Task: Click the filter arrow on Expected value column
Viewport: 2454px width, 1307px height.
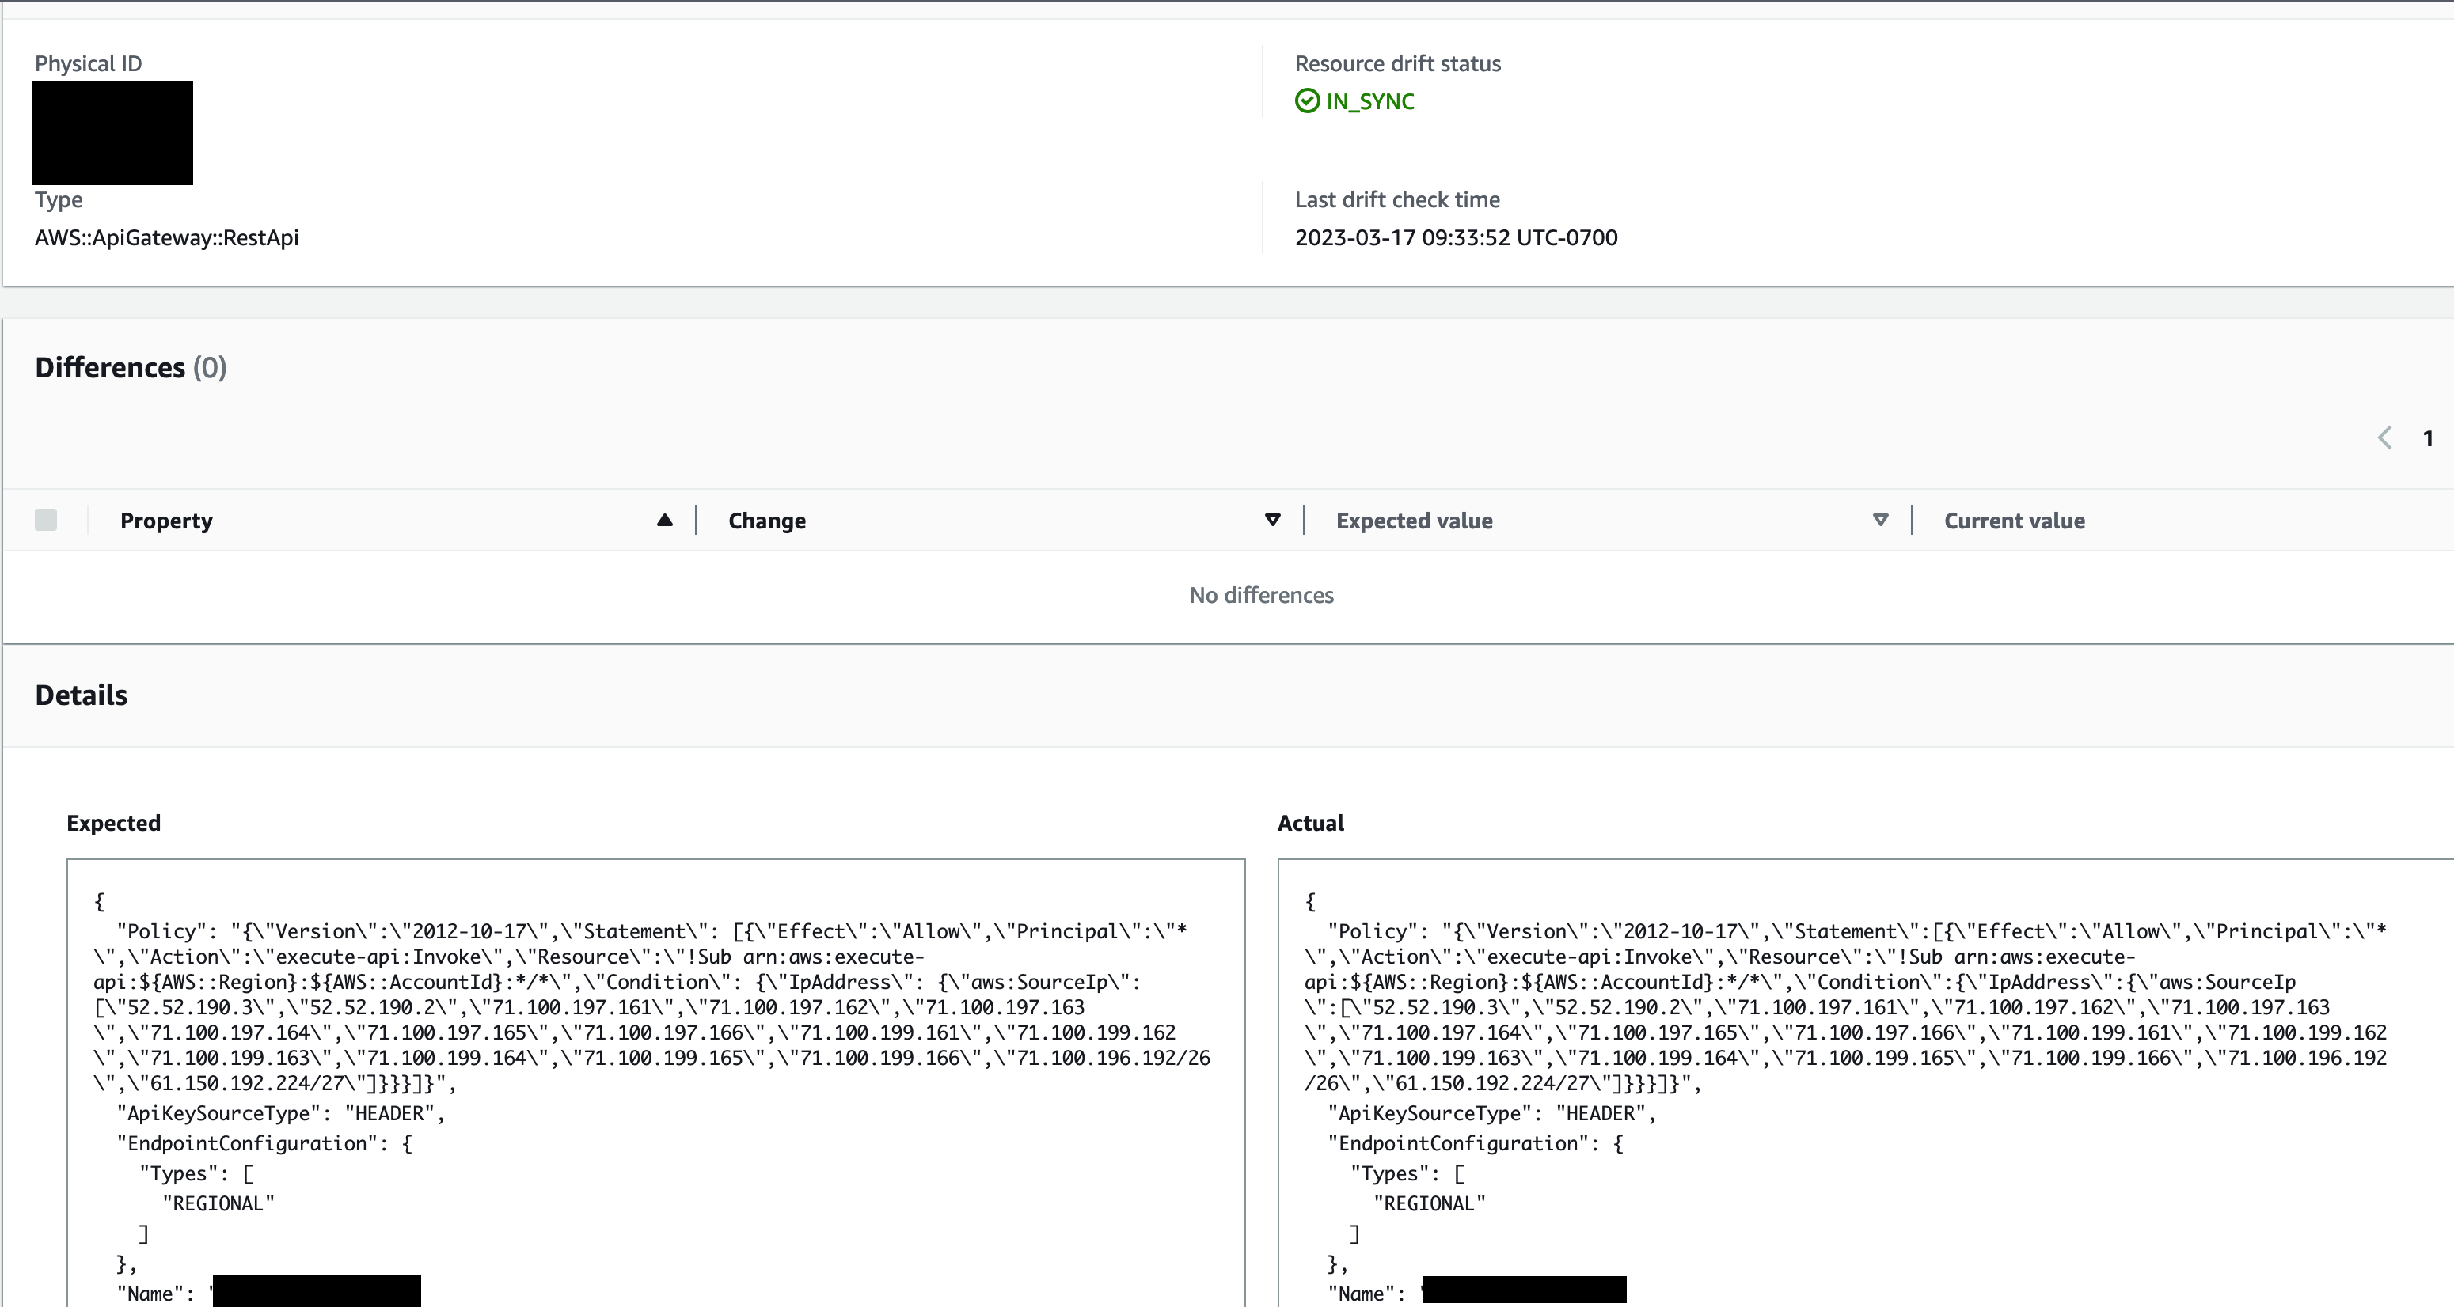Action: [x=1879, y=521]
